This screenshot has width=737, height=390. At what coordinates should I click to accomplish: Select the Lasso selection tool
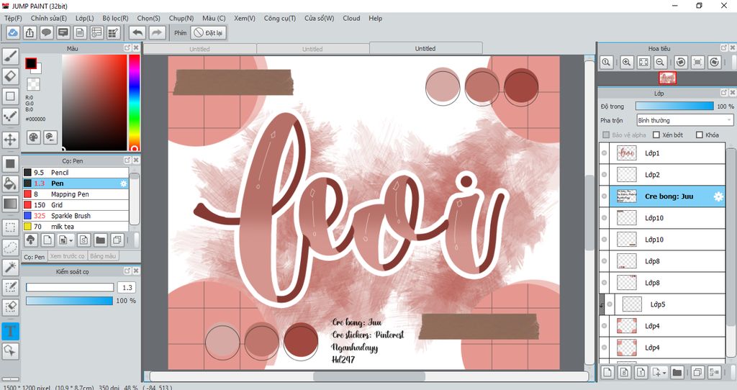pyautogui.click(x=10, y=247)
